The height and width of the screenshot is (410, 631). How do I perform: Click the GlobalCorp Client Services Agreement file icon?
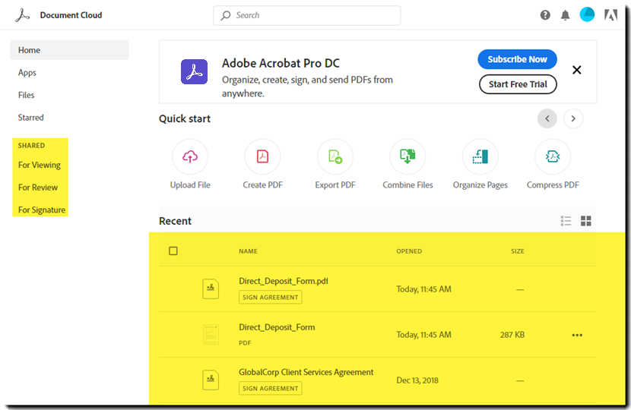(x=211, y=380)
